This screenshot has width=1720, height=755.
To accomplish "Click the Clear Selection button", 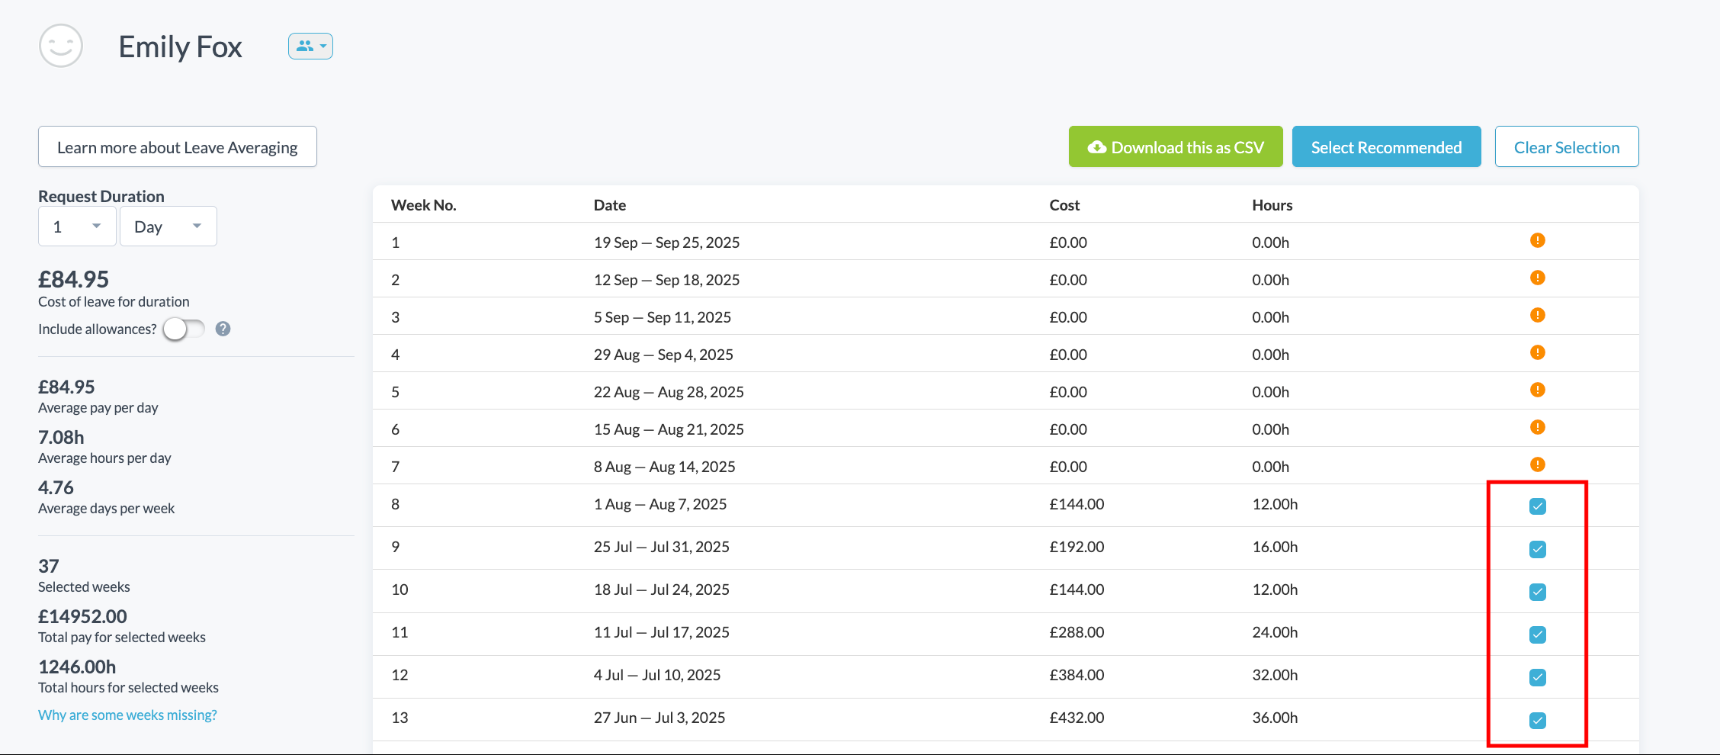I will click(x=1566, y=147).
